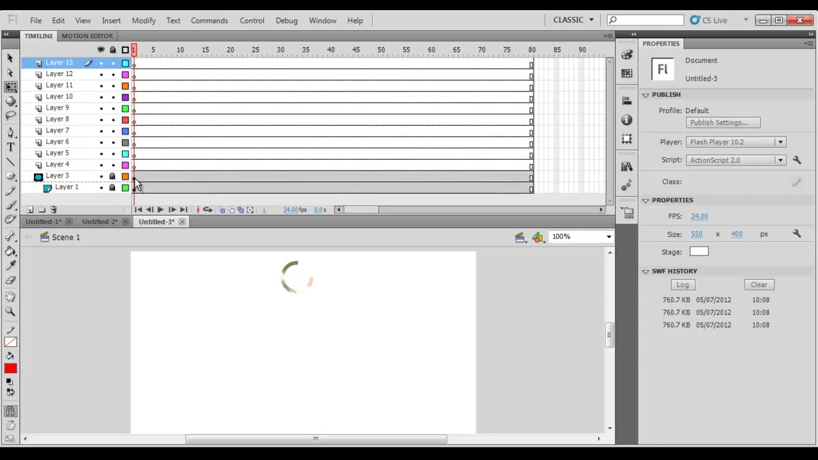Click the New Layer icon
The height and width of the screenshot is (460, 818).
pyautogui.click(x=30, y=210)
